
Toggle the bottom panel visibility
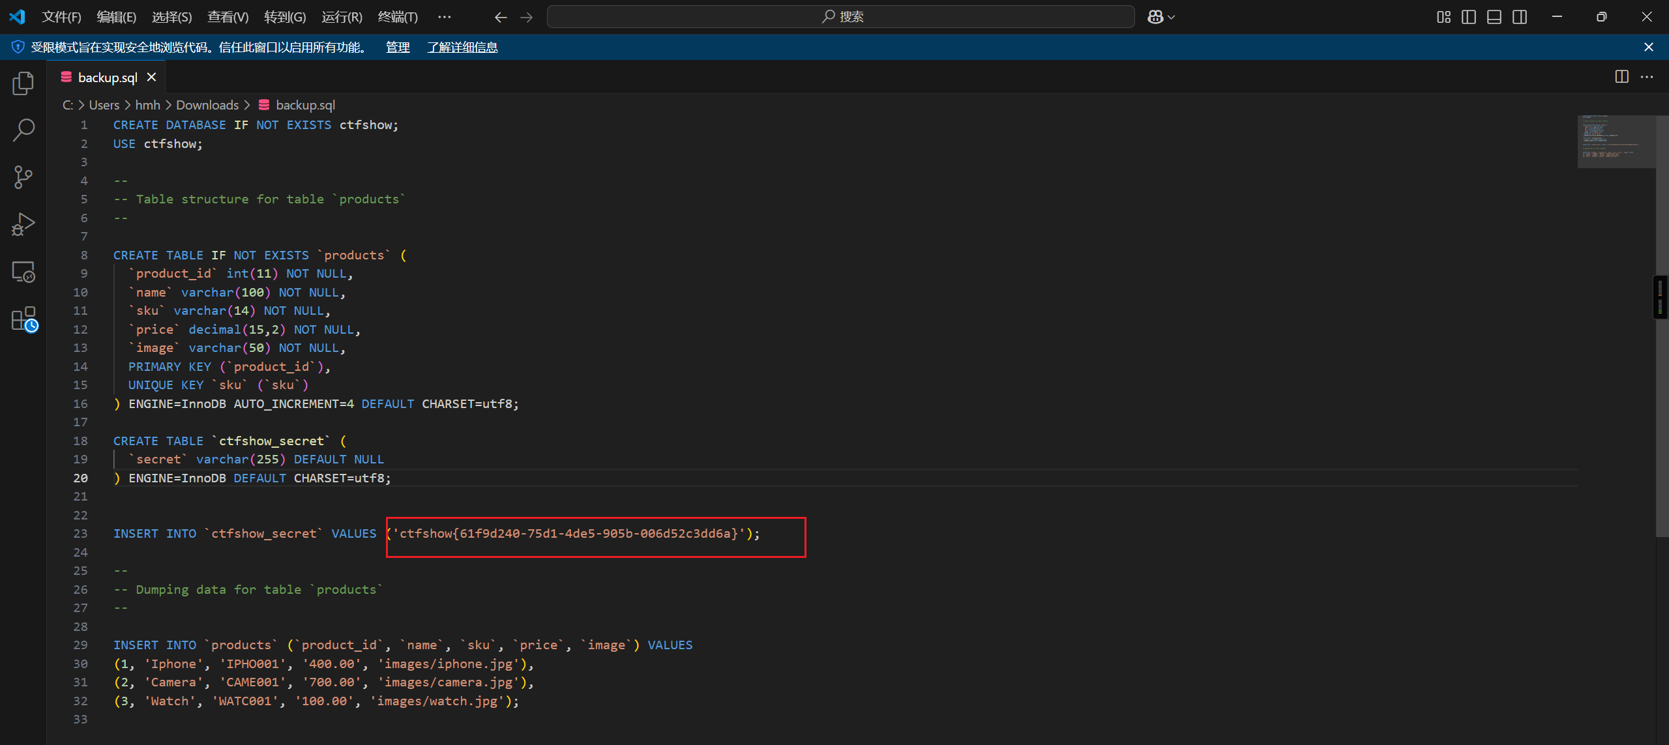click(x=1494, y=17)
